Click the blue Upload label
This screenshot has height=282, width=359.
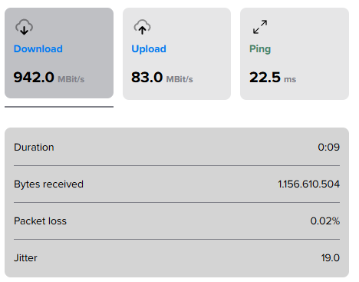pyautogui.click(x=149, y=49)
